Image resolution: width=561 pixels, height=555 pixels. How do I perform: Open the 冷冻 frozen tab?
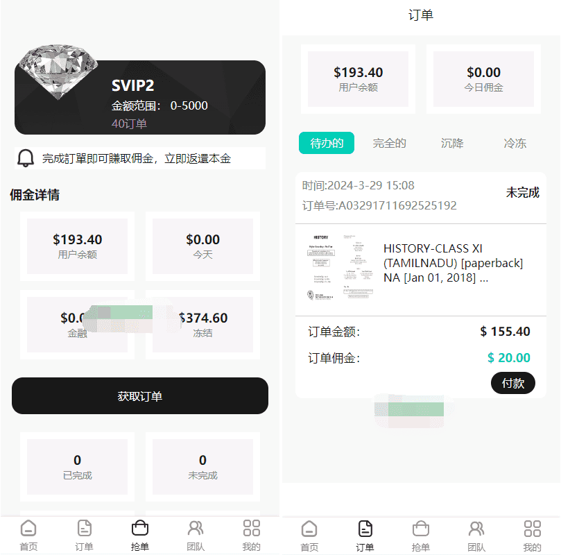pos(515,143)
